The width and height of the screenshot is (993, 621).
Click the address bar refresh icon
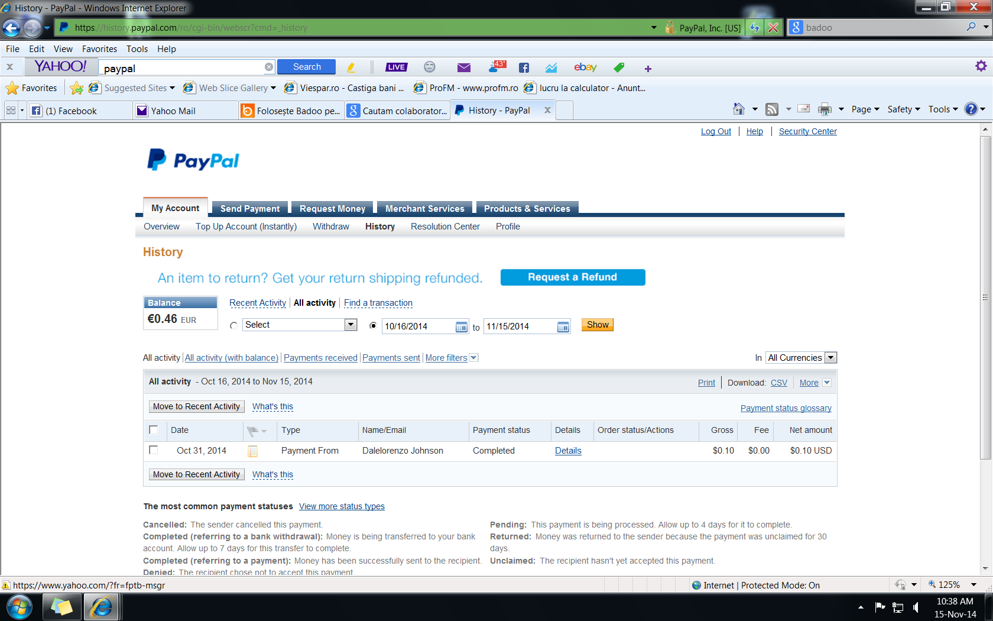click(755, 28)
